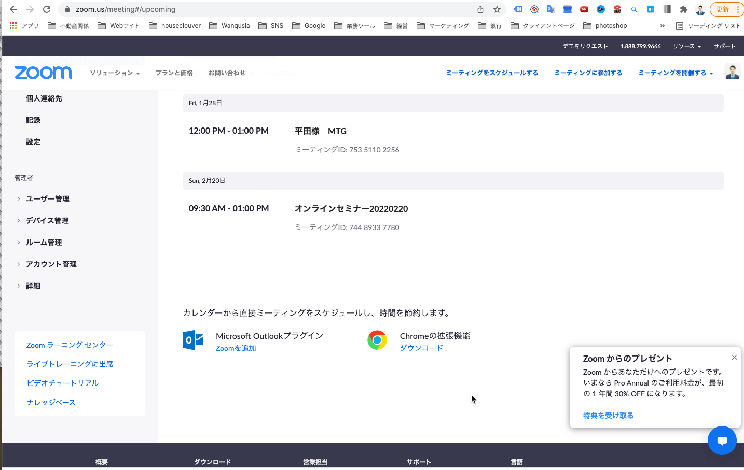
Task: Open the photoshop bookmark folder
Action: [605, 25]
